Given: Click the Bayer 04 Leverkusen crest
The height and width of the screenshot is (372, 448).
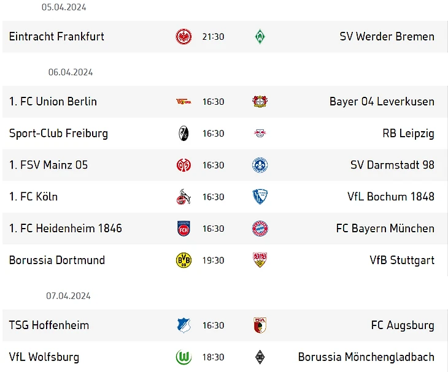Looking at the screenshot, I should 260,102.
